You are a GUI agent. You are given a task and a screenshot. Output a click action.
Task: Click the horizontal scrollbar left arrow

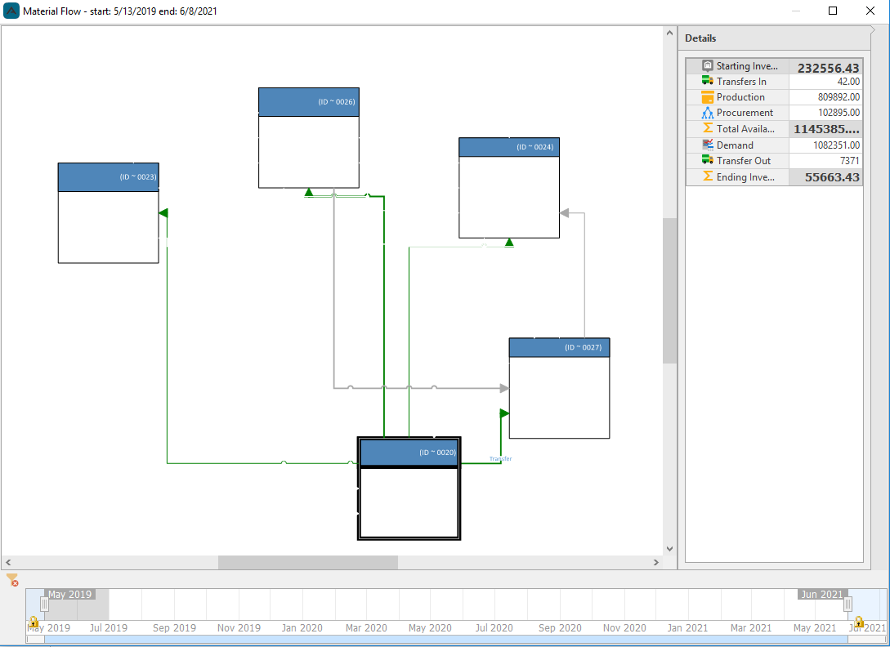tap(8, 562)
